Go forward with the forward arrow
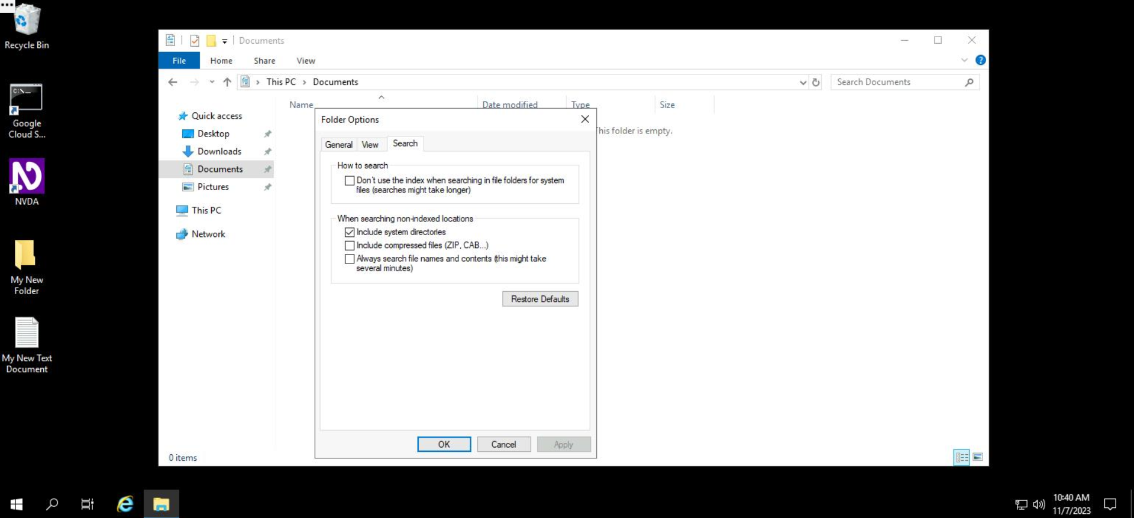Image resolution: width=1134 pixels, height=518 pixels. click(x=194, y=82)
